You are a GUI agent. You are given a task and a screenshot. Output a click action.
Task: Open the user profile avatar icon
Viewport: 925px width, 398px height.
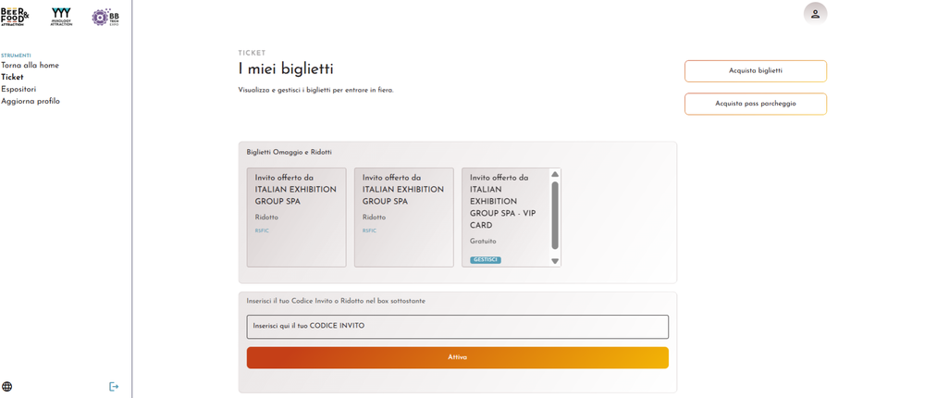pyautogui.click(x=815, y=13)
